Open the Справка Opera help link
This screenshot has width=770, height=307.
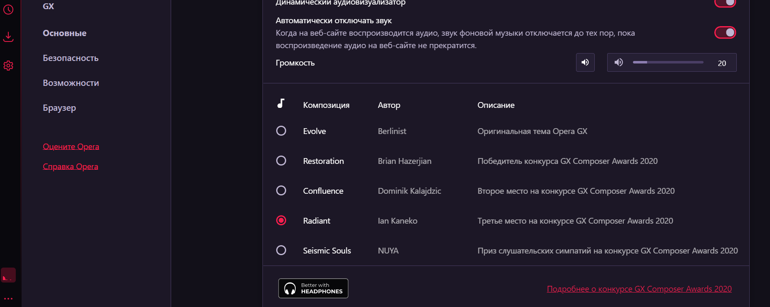pos(71,166)
